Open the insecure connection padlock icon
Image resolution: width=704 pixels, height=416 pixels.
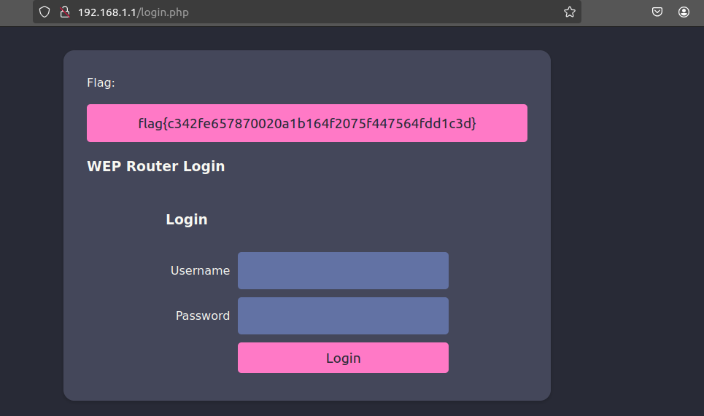64,12
